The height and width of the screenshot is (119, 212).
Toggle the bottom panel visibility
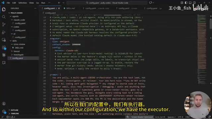click(190, 3)
